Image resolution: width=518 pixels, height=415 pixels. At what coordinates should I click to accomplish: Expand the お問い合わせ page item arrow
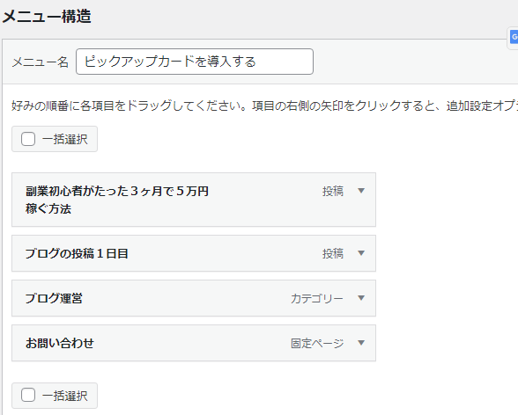[x=361, y=343]
